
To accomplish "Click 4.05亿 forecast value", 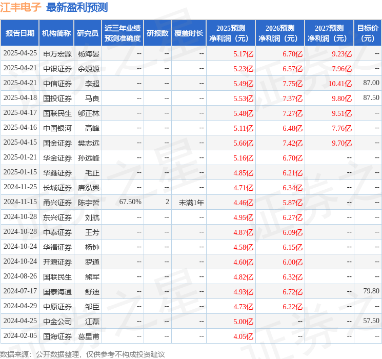I will (x=244, y=336).
